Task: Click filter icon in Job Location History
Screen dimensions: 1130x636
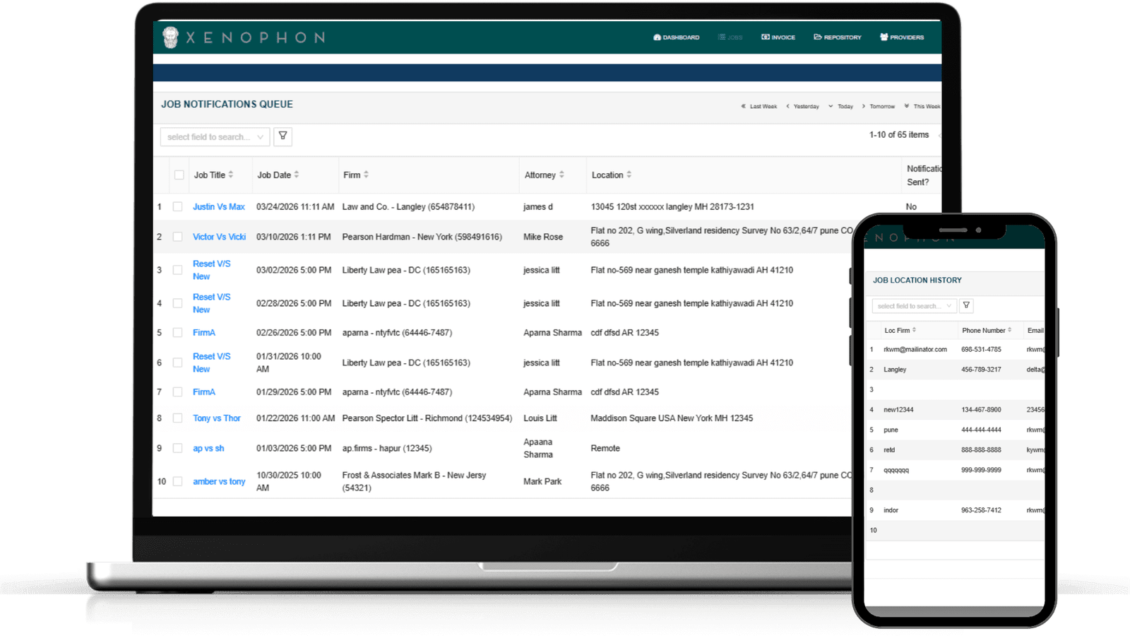Action: 966,305
